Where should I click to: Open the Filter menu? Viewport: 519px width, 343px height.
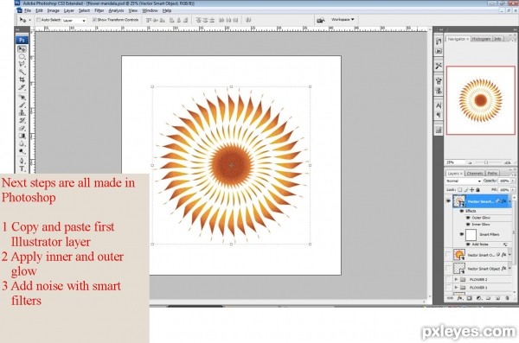[99, 10]
